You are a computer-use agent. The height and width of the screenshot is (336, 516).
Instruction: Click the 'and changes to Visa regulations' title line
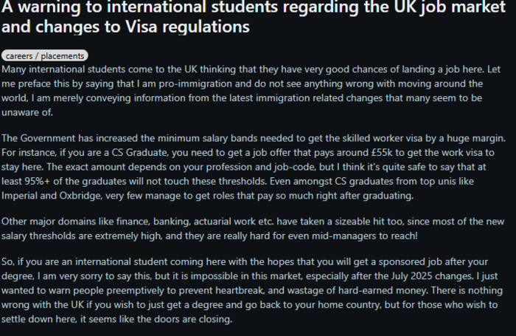tap(125, 27)
